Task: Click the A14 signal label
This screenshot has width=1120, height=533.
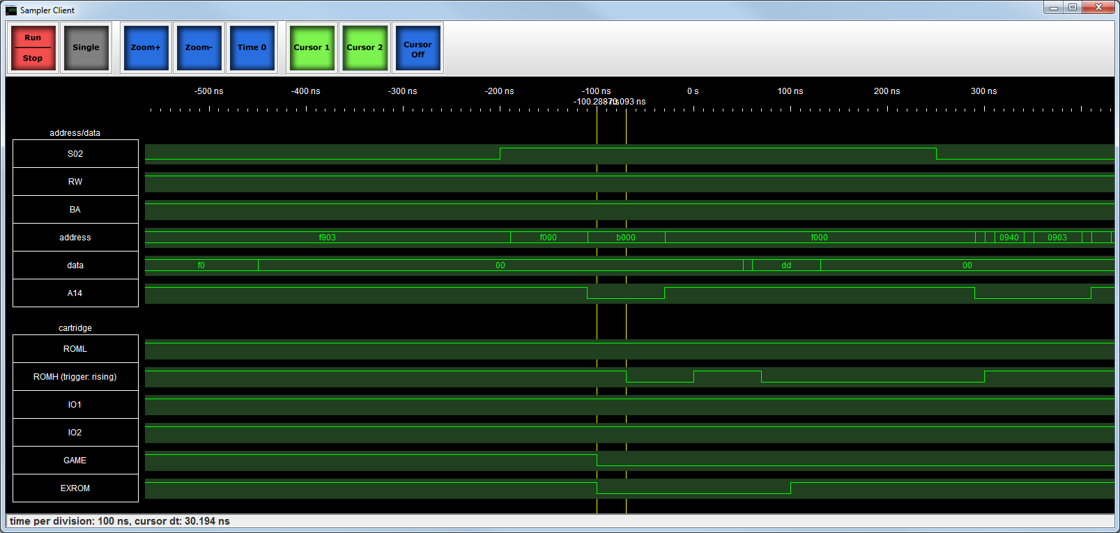Action: pyautogui.click(x=75, y=293)
